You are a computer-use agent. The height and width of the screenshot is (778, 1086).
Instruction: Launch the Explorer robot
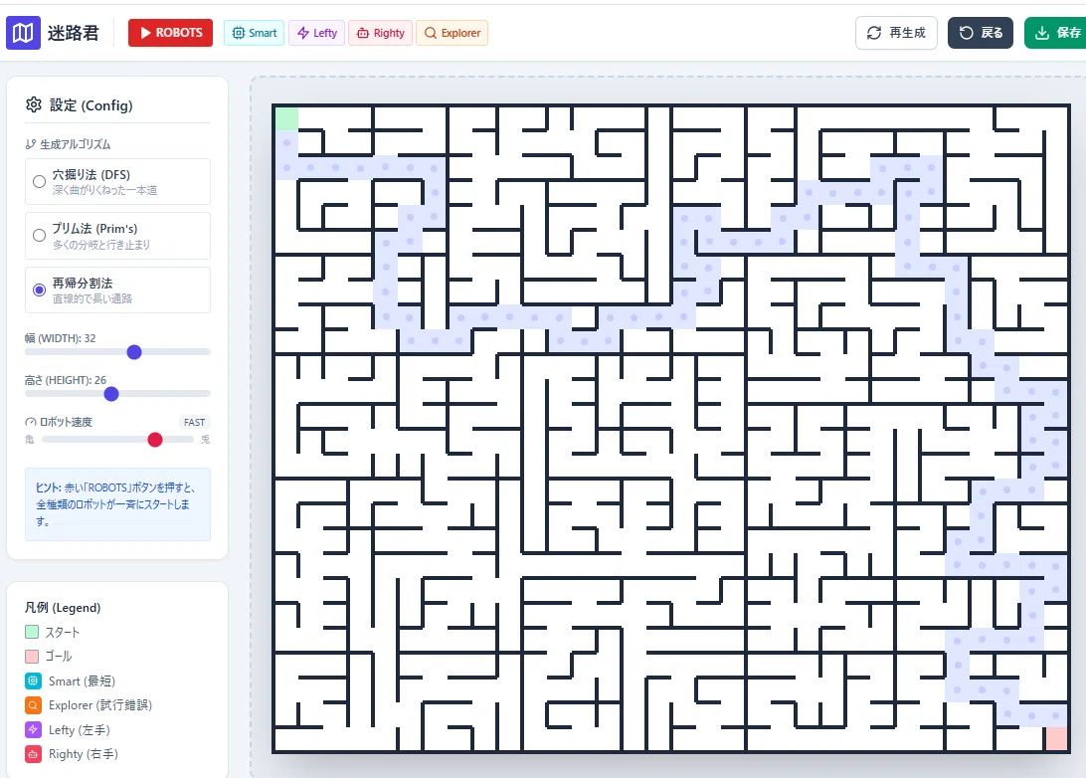[452, 33]
